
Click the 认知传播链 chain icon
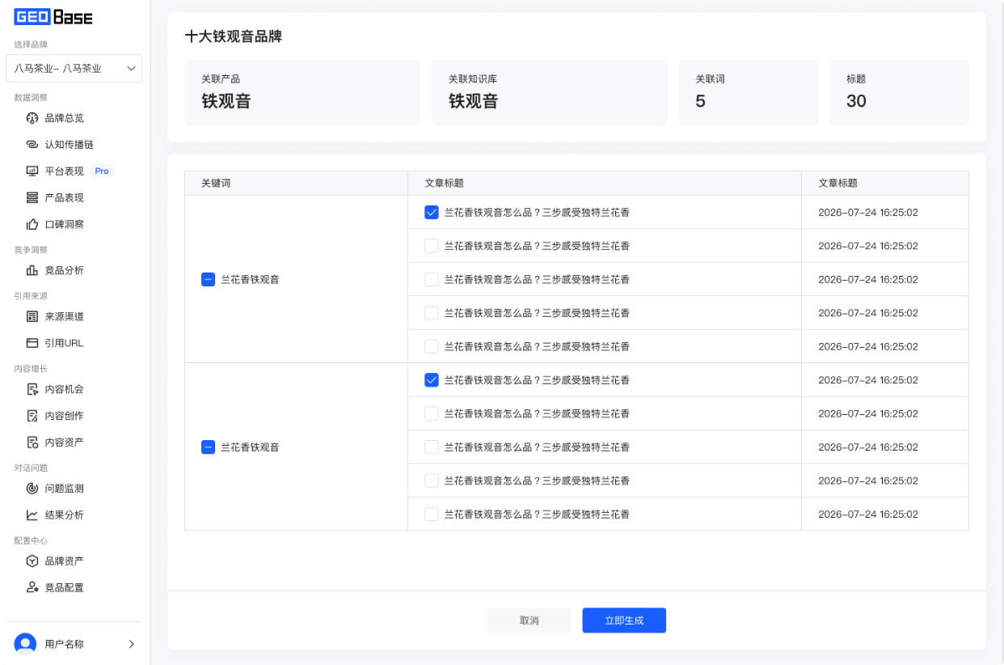click(x=32, y=145)
